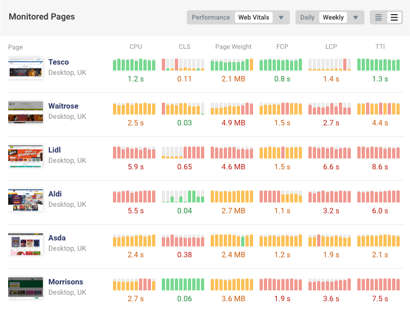The image size is (410, 311).
Task: Click Asda's 2.1 s TTI value
Action: click(x=380, y=255)
